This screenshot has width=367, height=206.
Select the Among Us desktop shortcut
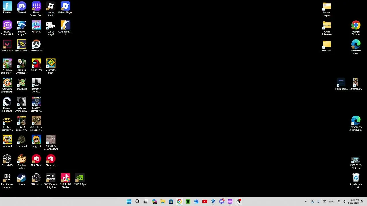36,65
